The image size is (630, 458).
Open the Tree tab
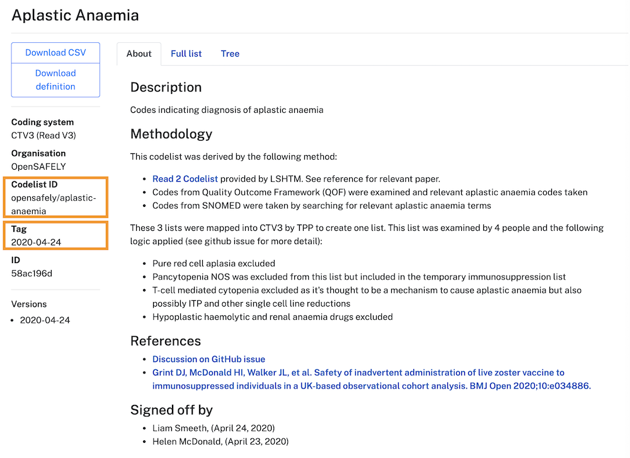[230, 54]
